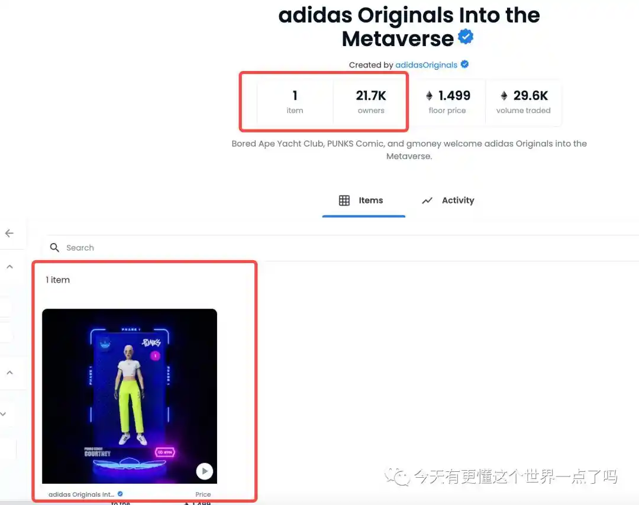The width and height of the screenshot is (639, 505).
Task: Click the card's verified badge icon
Action: pyautogui.click(x=120, y=494)
